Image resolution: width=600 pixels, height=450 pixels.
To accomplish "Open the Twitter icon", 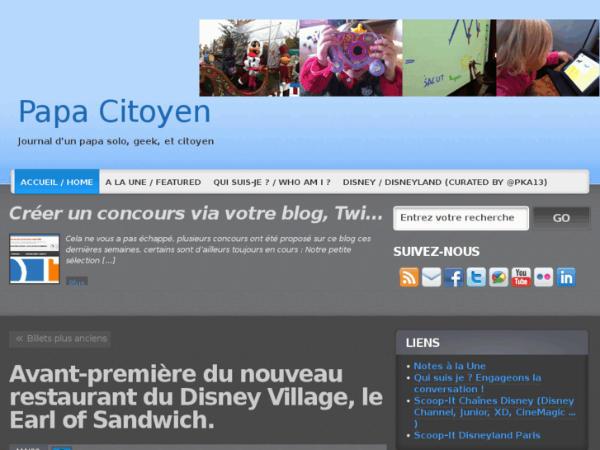I will coord(476,277).
